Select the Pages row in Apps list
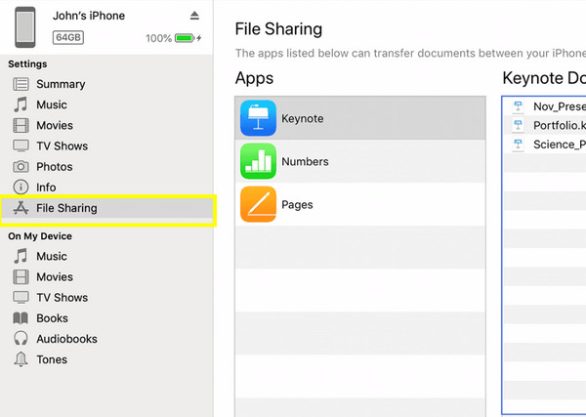The image size is (586, 417). tap(360, 204)
